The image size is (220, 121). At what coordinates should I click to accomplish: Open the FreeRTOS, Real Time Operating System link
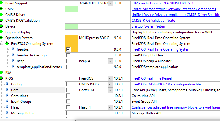tap(161, 49)
